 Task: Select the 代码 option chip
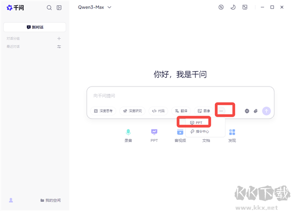coord(158,111)
